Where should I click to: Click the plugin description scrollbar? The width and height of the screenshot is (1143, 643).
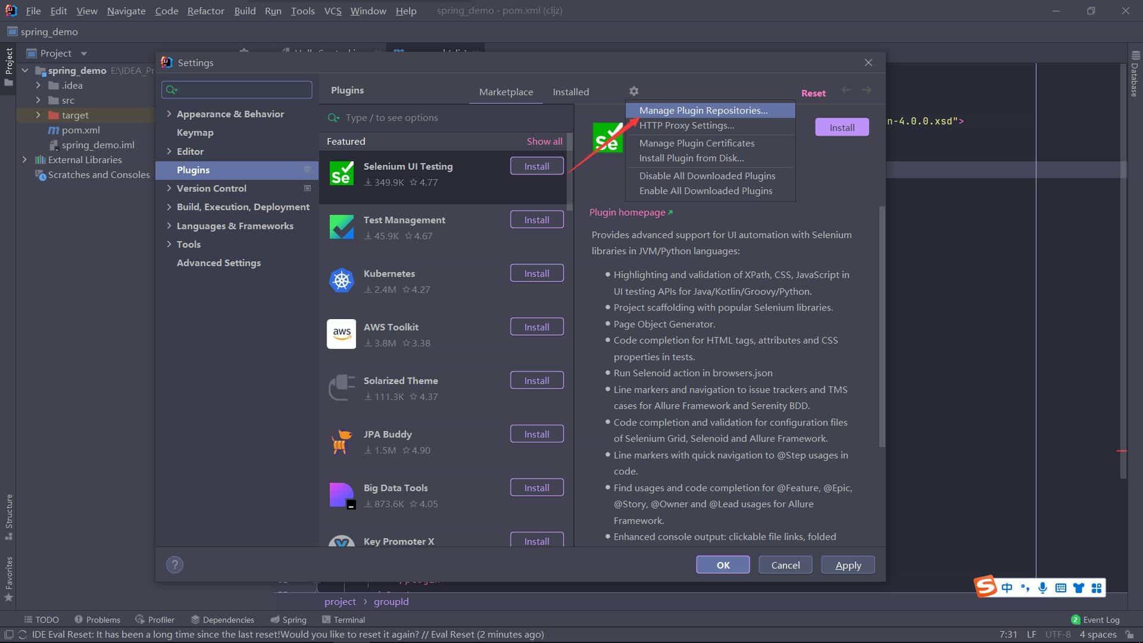pyautogui.click(x=882, y=326)
